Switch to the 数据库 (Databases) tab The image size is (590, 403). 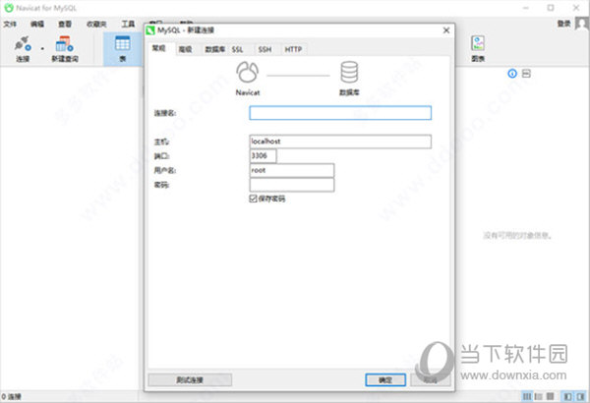[x=214, y=49]
